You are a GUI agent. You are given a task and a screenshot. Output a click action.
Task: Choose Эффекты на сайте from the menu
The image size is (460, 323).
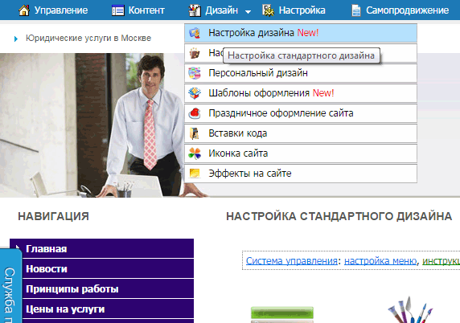coord(301,174)
